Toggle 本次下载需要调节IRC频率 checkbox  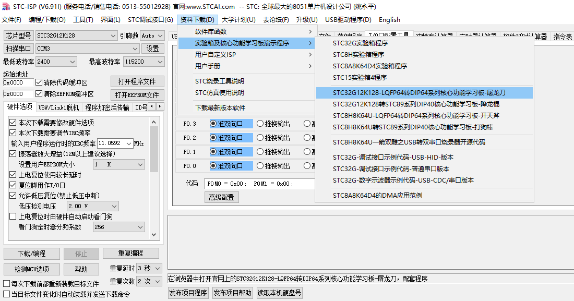pos(13,133)
